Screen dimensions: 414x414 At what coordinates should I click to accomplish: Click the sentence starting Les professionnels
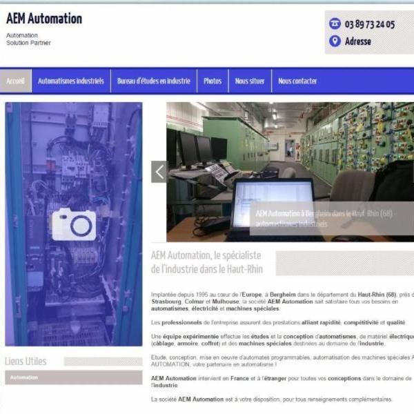coord(278,322)
